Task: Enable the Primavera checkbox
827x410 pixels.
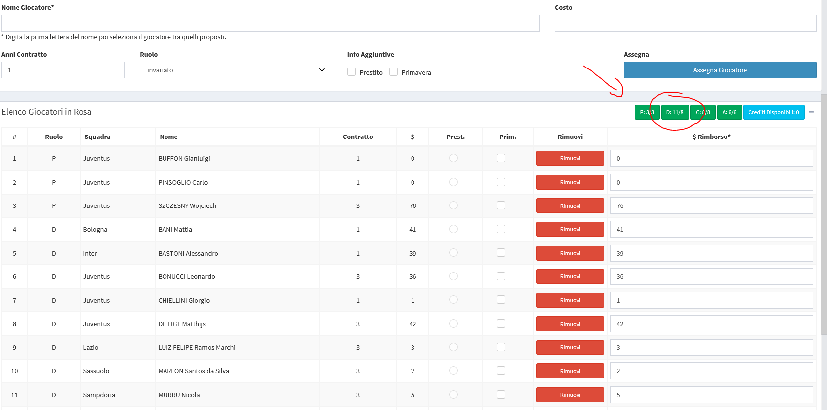Action: pyautogui.click(x=394, y=72)
